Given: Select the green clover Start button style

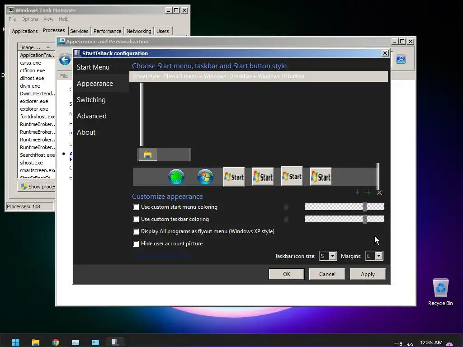Looking at the screenshot, I should coord(176,177).
